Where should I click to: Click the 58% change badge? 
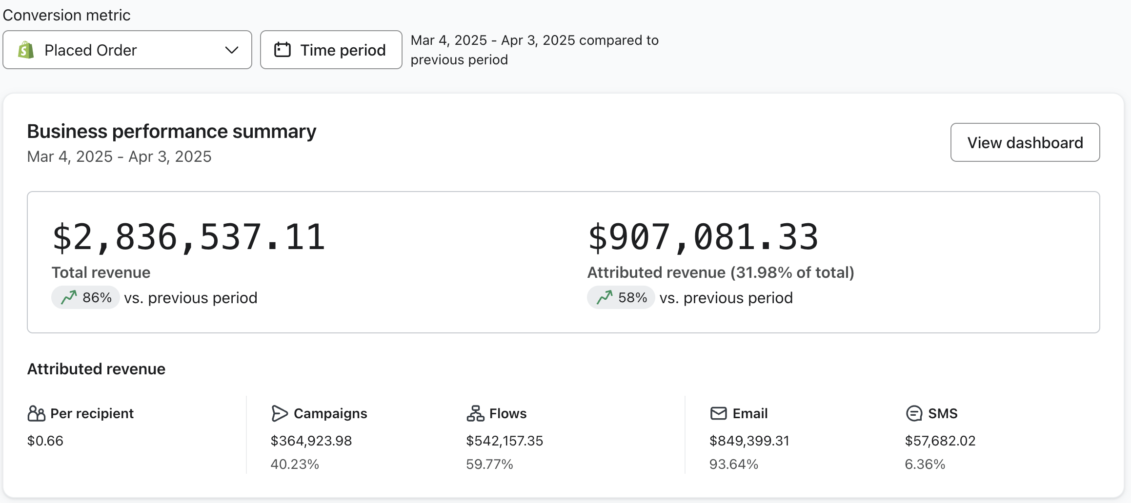pyautogui.click(x=621, y=297)
